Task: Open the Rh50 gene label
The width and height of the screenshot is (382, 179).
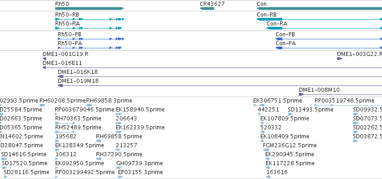Action: (x=62, y=4)
